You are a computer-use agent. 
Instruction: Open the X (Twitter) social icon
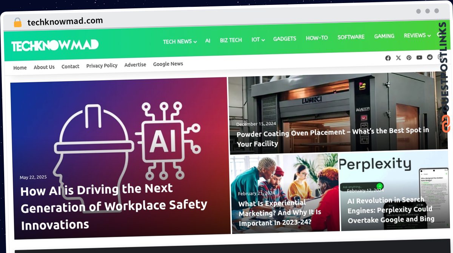pos(398,58)
